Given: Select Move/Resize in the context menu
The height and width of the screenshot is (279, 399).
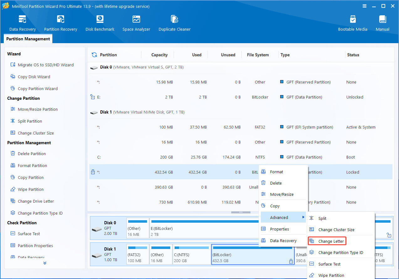Looking at the screenshot, I should tap(283, 195).
